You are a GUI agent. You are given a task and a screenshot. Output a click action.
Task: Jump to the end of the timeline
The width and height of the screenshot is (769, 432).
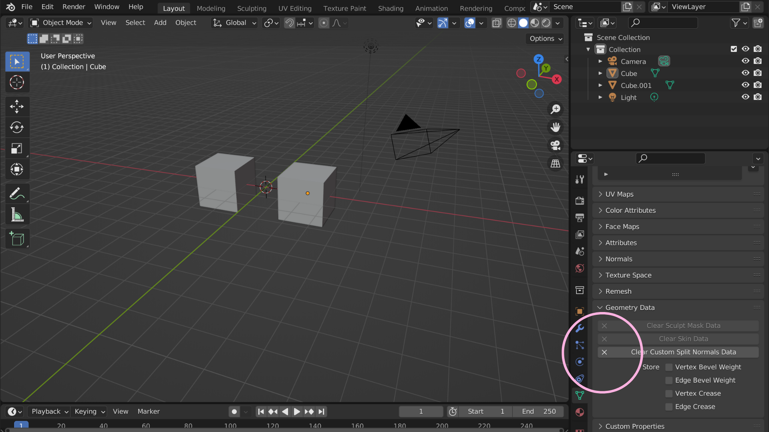321,411
